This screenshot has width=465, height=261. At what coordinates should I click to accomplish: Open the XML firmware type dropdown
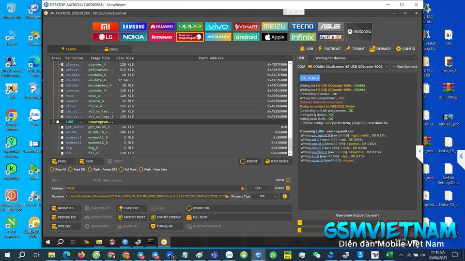pyautogui.click(x=264, y=196)
